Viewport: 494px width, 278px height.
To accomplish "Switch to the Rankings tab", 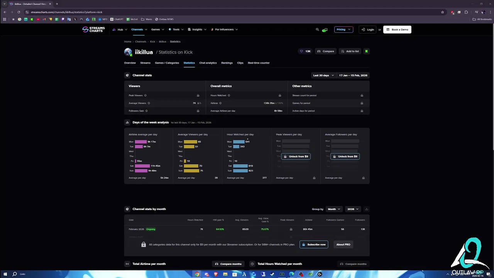I will [x=227, y=63].
